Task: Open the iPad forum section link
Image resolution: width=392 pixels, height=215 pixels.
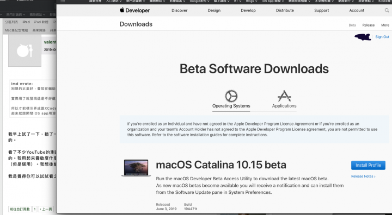Action: 26,22
